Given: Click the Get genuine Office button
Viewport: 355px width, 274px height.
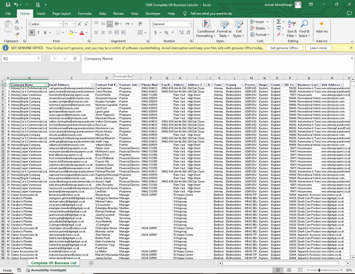Looking at the screenshot, I should coord(284,48).
